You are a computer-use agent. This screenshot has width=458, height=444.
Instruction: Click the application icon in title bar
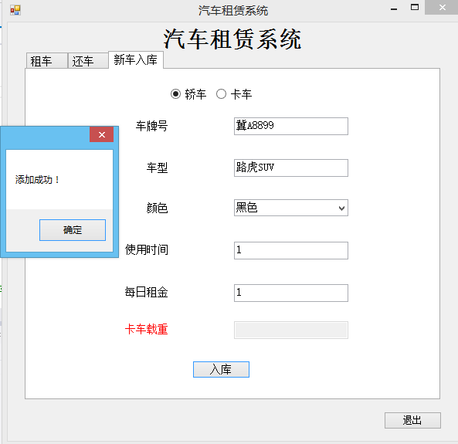(15, 10)
